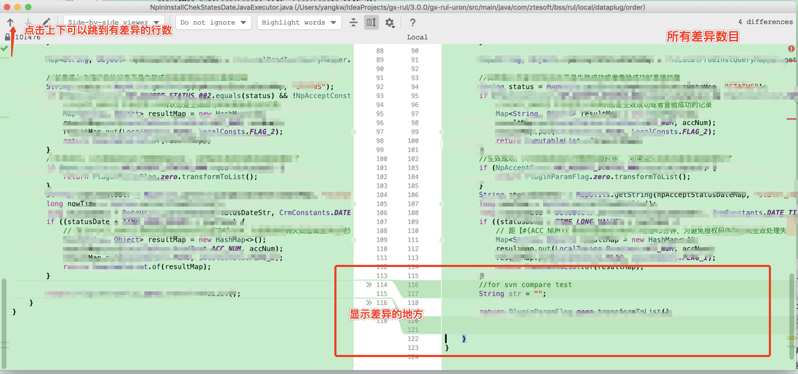
Task: Click the Local revision label
Action: coord(417,37)
